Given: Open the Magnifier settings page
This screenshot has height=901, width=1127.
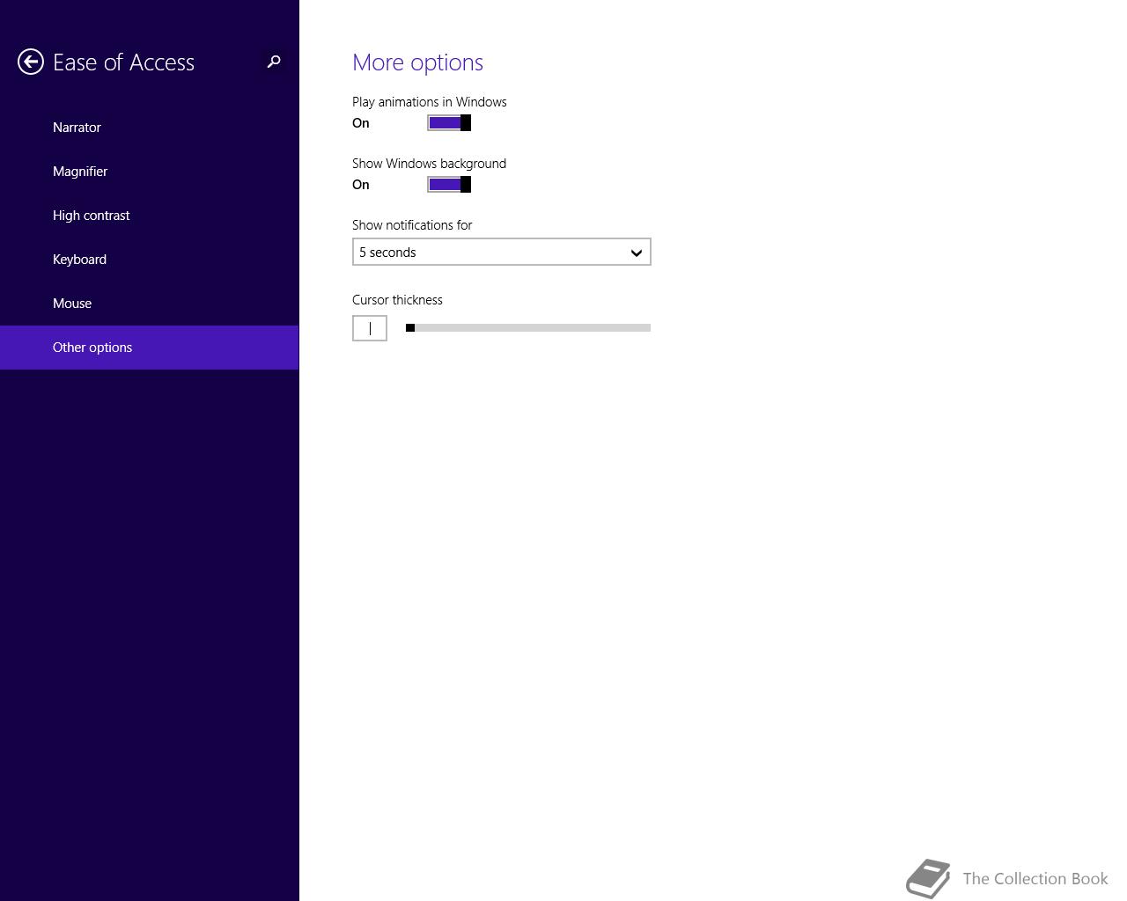Looking at the screenshot, I should (x=150, y=172).
